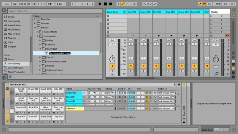Select Plug-ins browser category
The image size is (238, 134).
click(12, 38)
